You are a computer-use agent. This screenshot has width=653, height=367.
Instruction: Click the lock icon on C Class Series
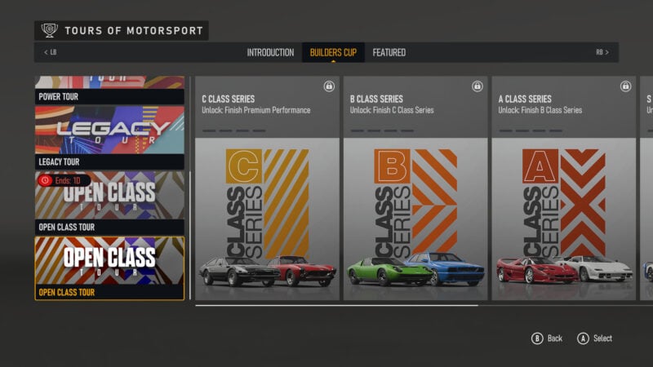[329, 86]
